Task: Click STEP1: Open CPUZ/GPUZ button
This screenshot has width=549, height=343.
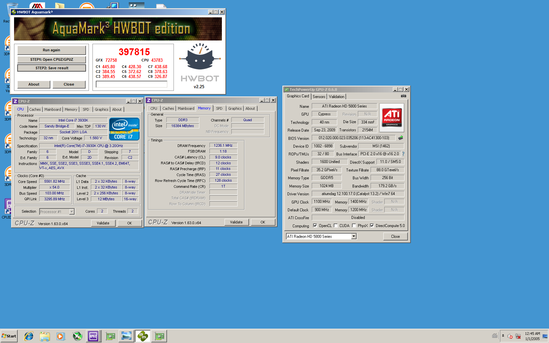Action: pyautogui.click(x=52, y=59)
